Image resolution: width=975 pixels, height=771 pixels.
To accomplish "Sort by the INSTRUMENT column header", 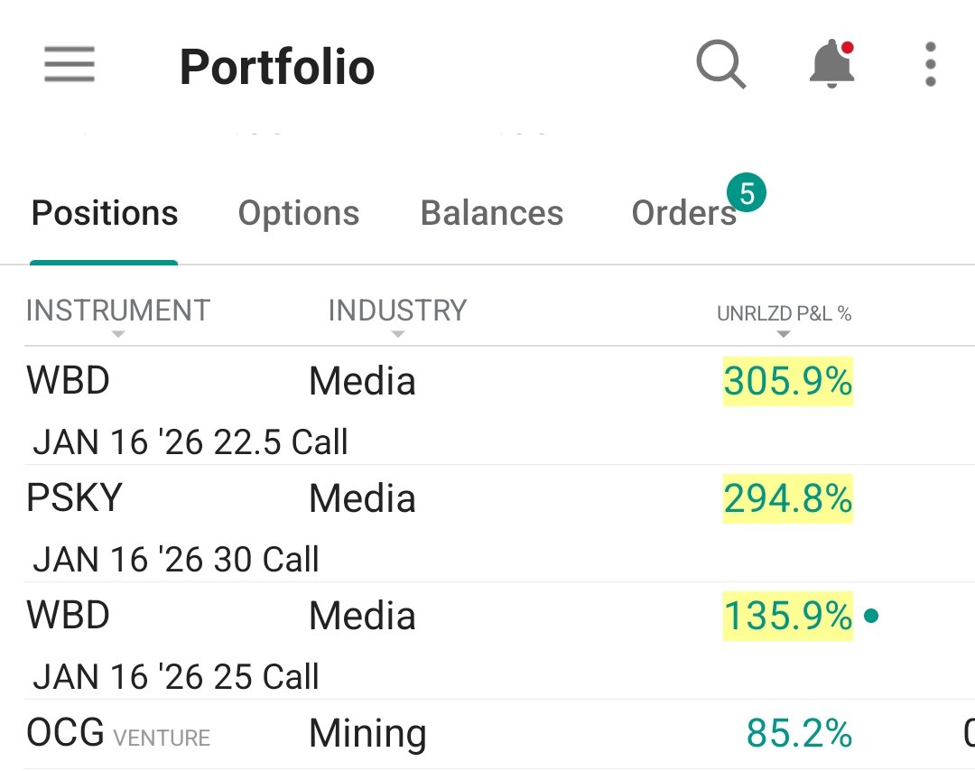I will click(x=118, y=311).
